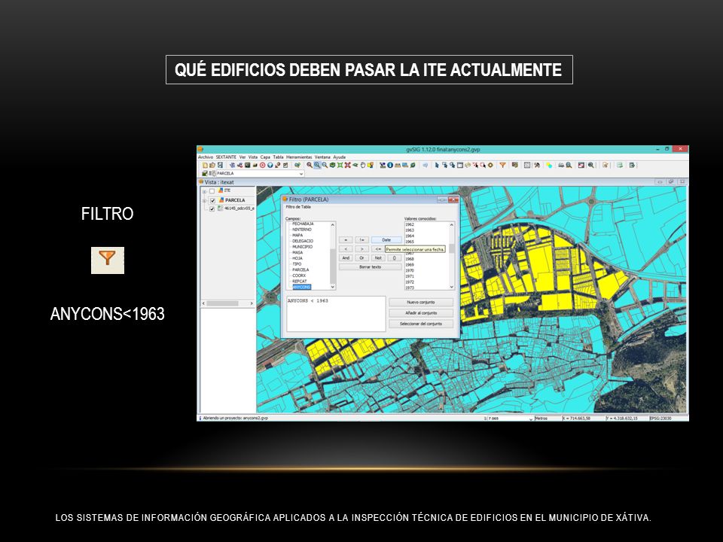
Task: Click the red zoom-to-selection arrows icon
Action: [348, 165]
